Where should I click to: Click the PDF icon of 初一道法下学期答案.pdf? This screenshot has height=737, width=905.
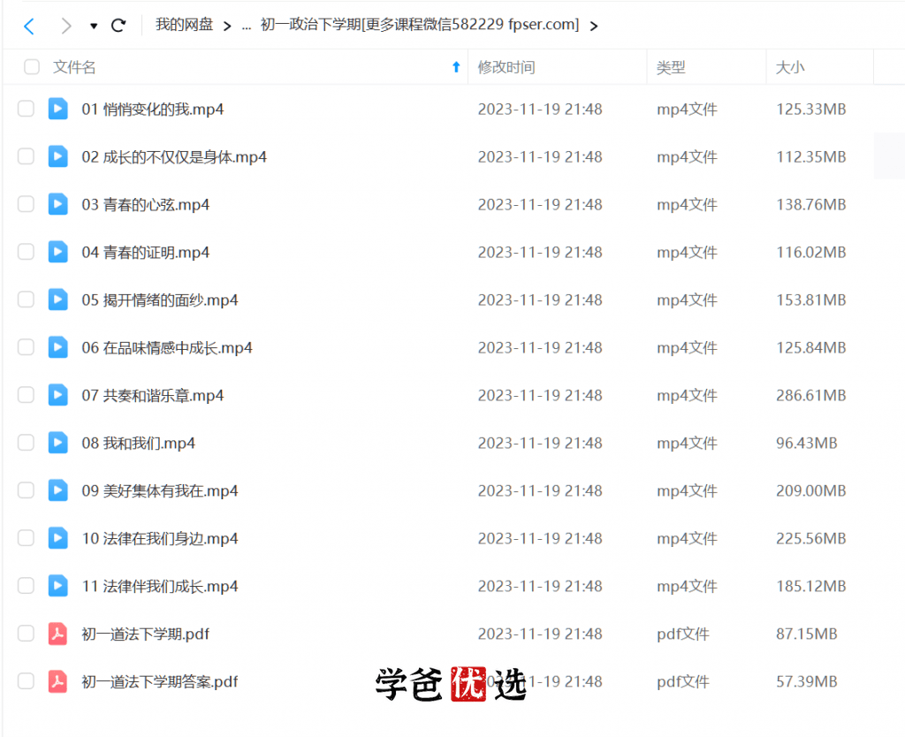(x=57, y=681)
